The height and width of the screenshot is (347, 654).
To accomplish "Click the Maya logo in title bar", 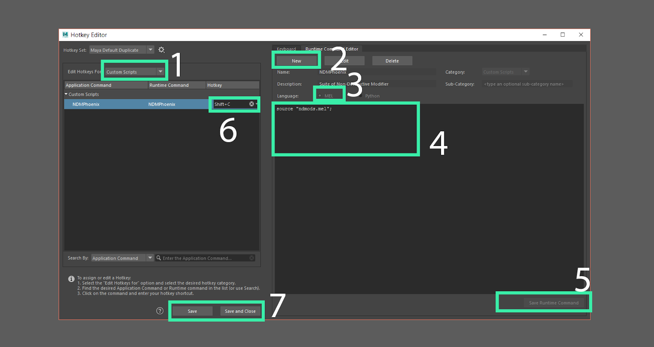I will (65, 35).
